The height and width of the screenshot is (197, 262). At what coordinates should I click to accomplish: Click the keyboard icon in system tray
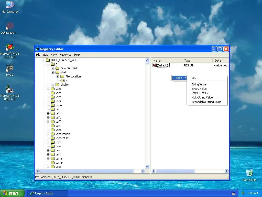[233, 194]
